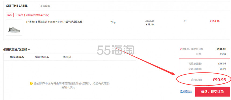Switch to the 商品优惠券 tab
231x100 pixels.
[17, 57]
